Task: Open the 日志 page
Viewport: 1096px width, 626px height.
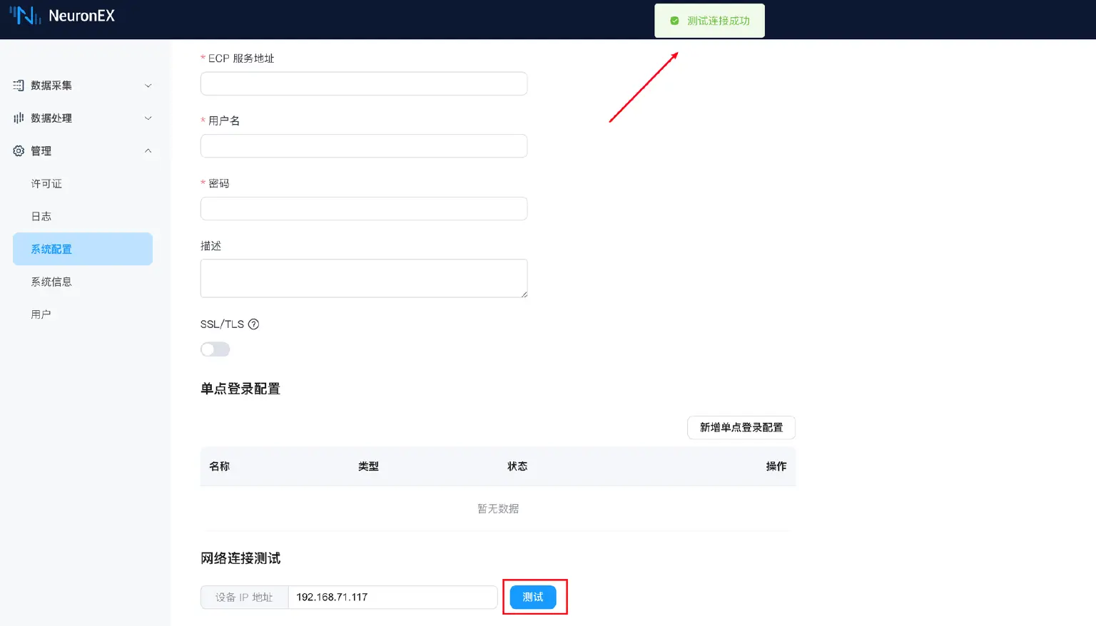Action: point(41,216)
